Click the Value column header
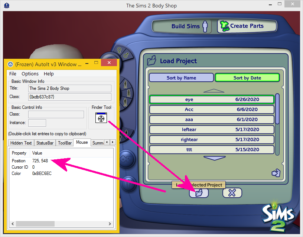This screenshot has width=303, height=237. pos(72,153)
